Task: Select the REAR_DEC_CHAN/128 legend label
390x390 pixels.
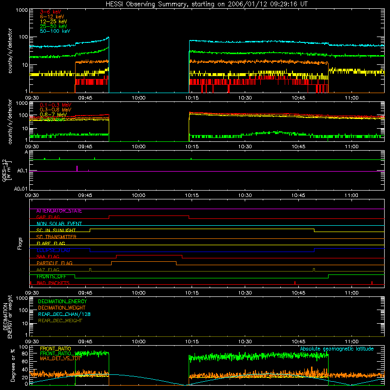Action: tap(64, 314)
